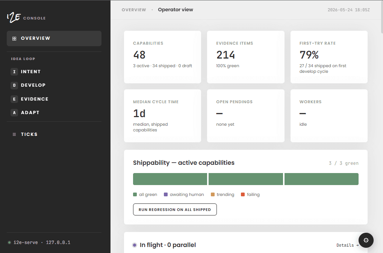The image size is (383, 253).
Task: Run regression on all shipped
Action: pyautogui.click(x=175, y=209)
